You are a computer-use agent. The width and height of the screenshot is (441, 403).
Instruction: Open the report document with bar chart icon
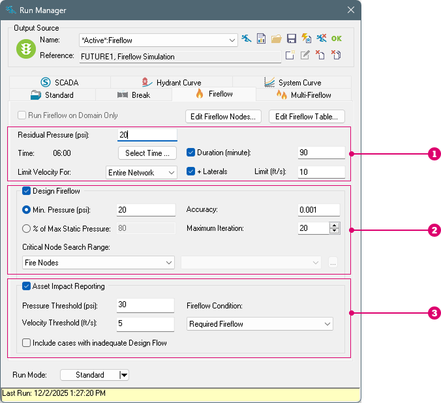tap(261, 38)
